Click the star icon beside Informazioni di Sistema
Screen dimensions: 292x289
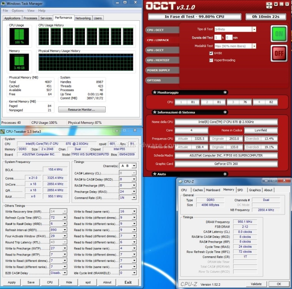tap(155, 112)
